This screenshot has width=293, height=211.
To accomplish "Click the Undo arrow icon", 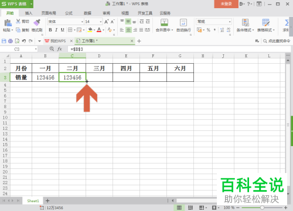I will point(24,41).
